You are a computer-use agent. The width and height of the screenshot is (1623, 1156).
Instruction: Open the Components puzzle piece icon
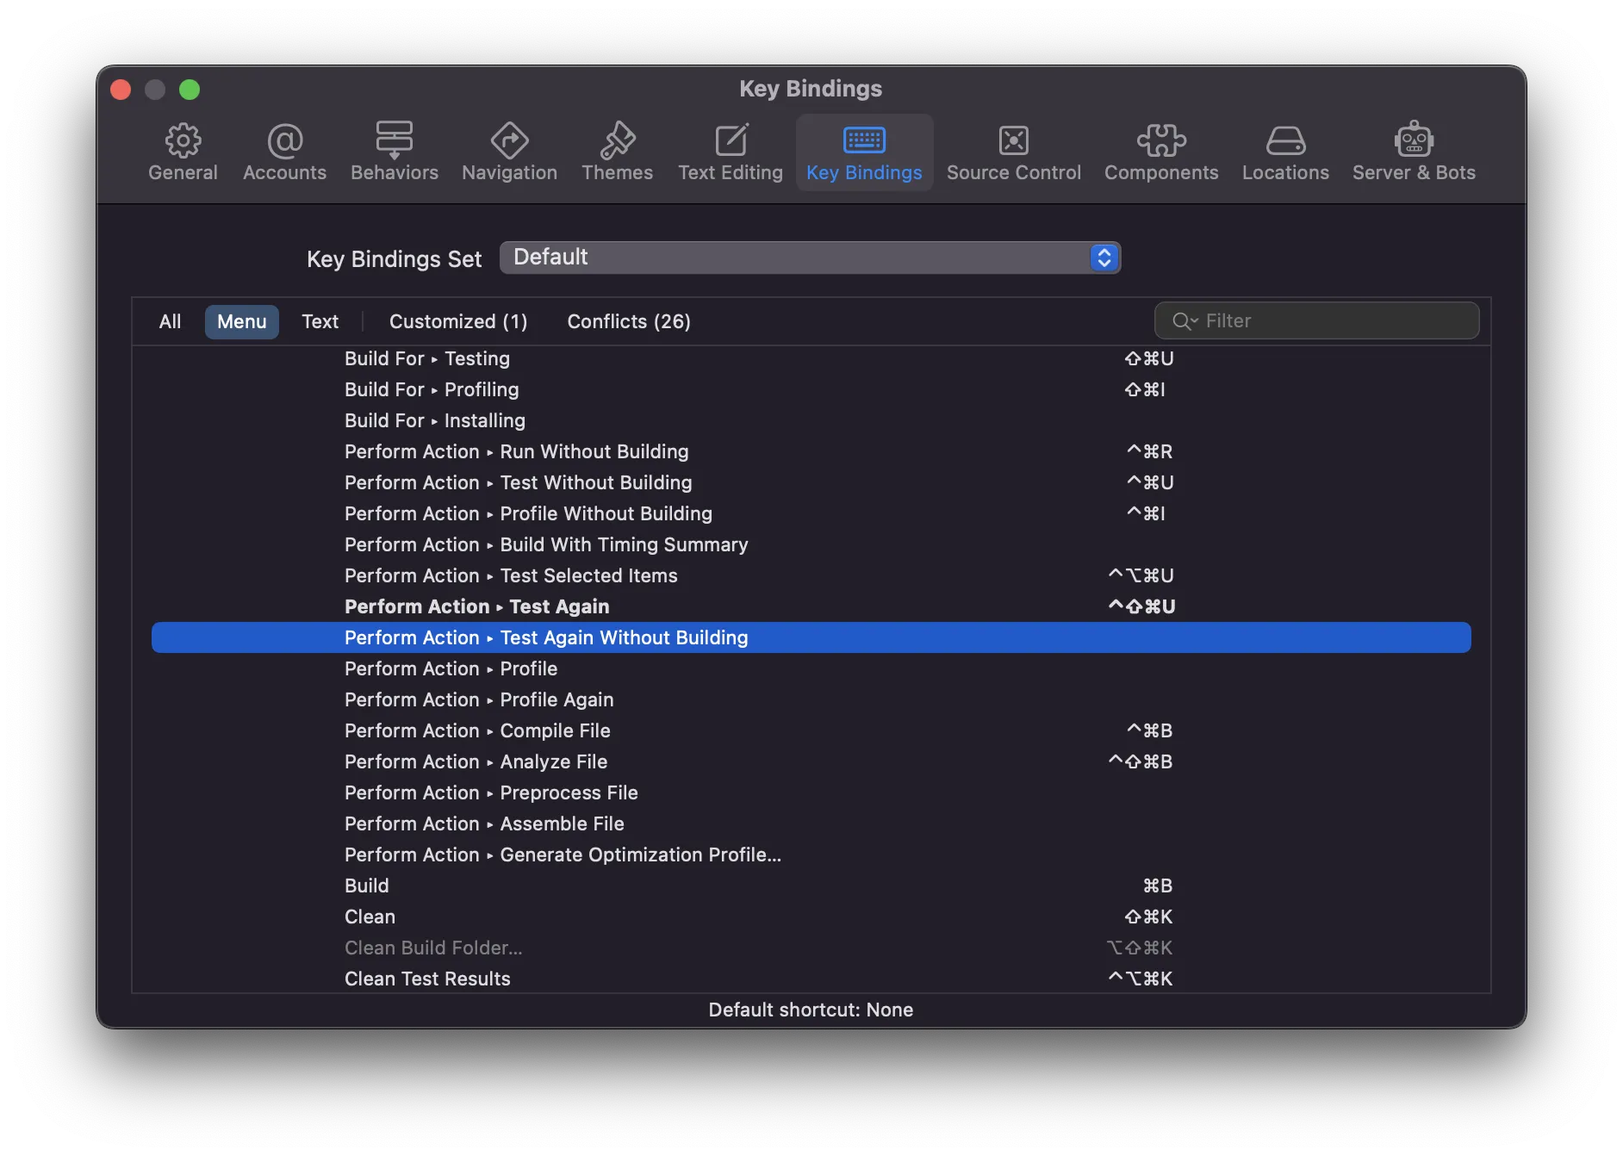(1161, 140)
